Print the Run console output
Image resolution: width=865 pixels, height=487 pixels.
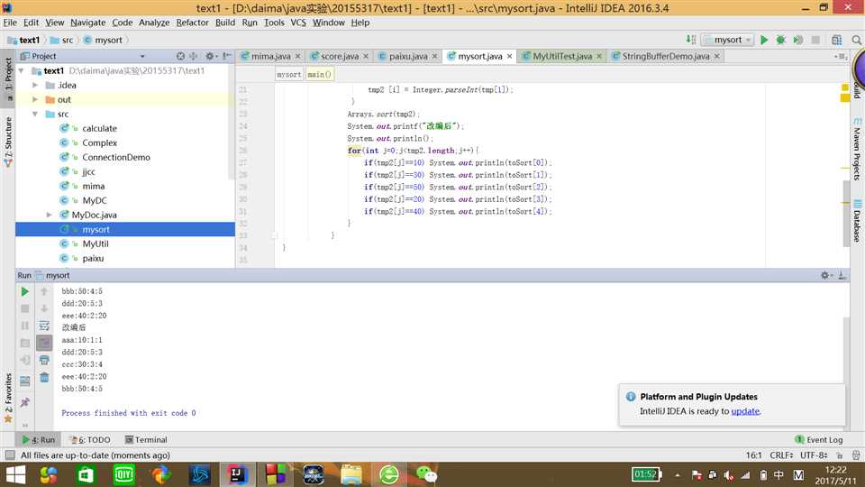pos(44,360)
